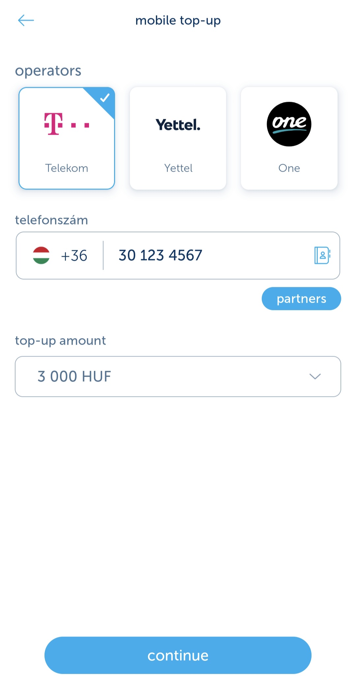
Task: Click the phone number 30 123 4567 field
Action: 204,255
